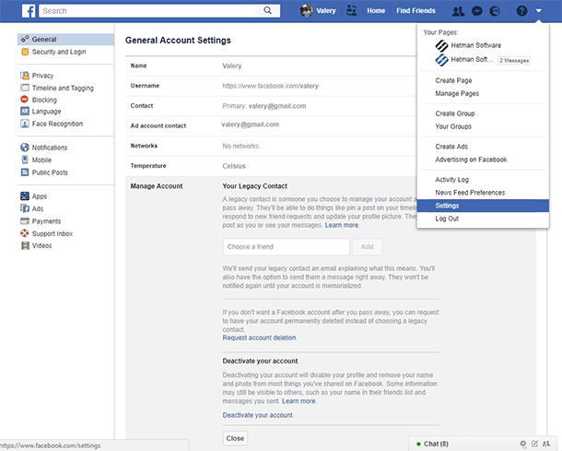
Task: Edit the Ad account contact row
Action: pyautogui.click(x=271, y=126)
